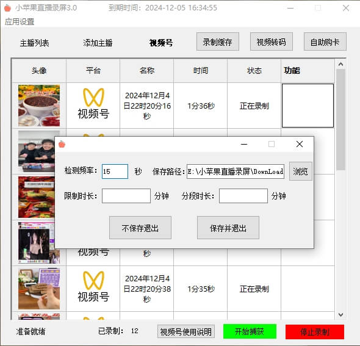The width and height of the screenshot is (360, 346).
Task: Click the 视频号 logo in 22时20分38 row
Action: coord(93,287)
